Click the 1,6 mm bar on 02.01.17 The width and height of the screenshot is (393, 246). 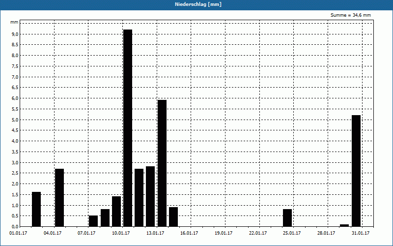36,210
